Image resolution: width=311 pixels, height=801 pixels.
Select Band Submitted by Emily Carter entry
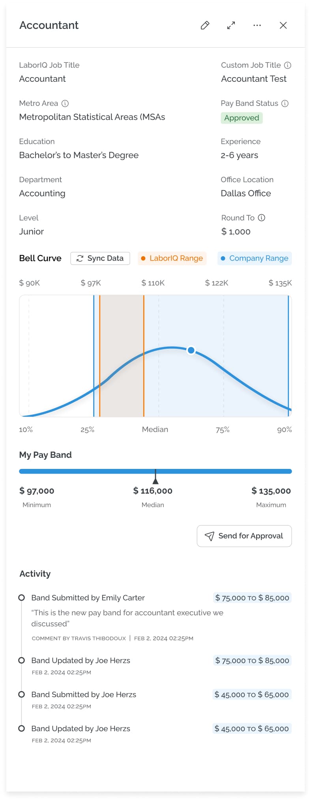click(x=88, y=598)
